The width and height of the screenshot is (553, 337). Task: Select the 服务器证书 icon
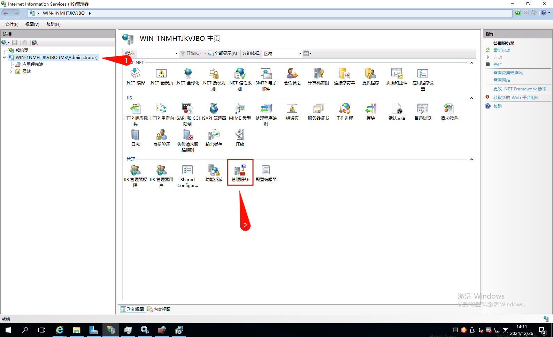318,112
